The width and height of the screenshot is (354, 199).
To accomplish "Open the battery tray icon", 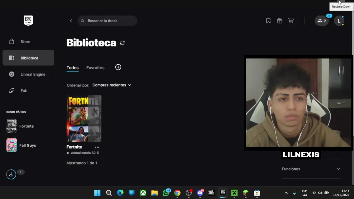I will pyautogui.click(x=327, y=193).
